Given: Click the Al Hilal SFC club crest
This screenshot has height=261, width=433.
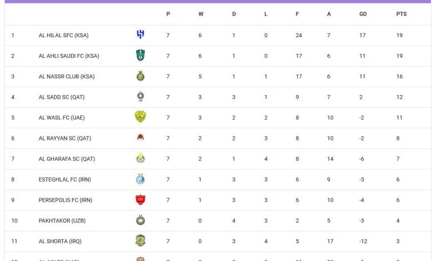Looking at the screenshot, I should [140, 35].
